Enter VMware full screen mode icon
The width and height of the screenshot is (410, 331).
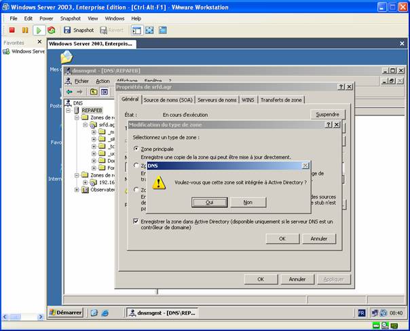coord(149,31)
